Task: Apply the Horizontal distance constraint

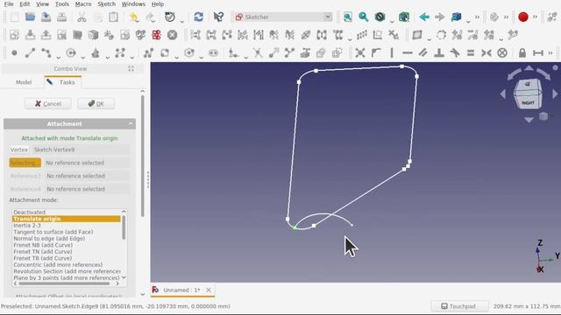Action: click(537, 52)
